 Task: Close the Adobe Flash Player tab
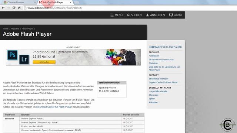[x=70, y=3]
